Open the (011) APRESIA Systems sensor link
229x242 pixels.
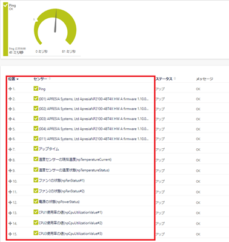click(93, 139)
